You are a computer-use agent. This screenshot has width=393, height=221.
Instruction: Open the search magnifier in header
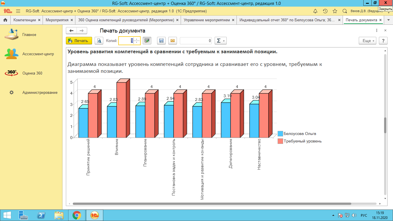point(345,11)
